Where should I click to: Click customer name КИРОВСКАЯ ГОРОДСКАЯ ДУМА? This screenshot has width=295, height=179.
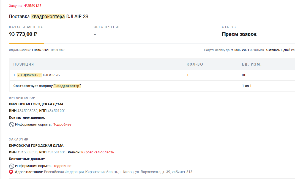coord(36,146)
